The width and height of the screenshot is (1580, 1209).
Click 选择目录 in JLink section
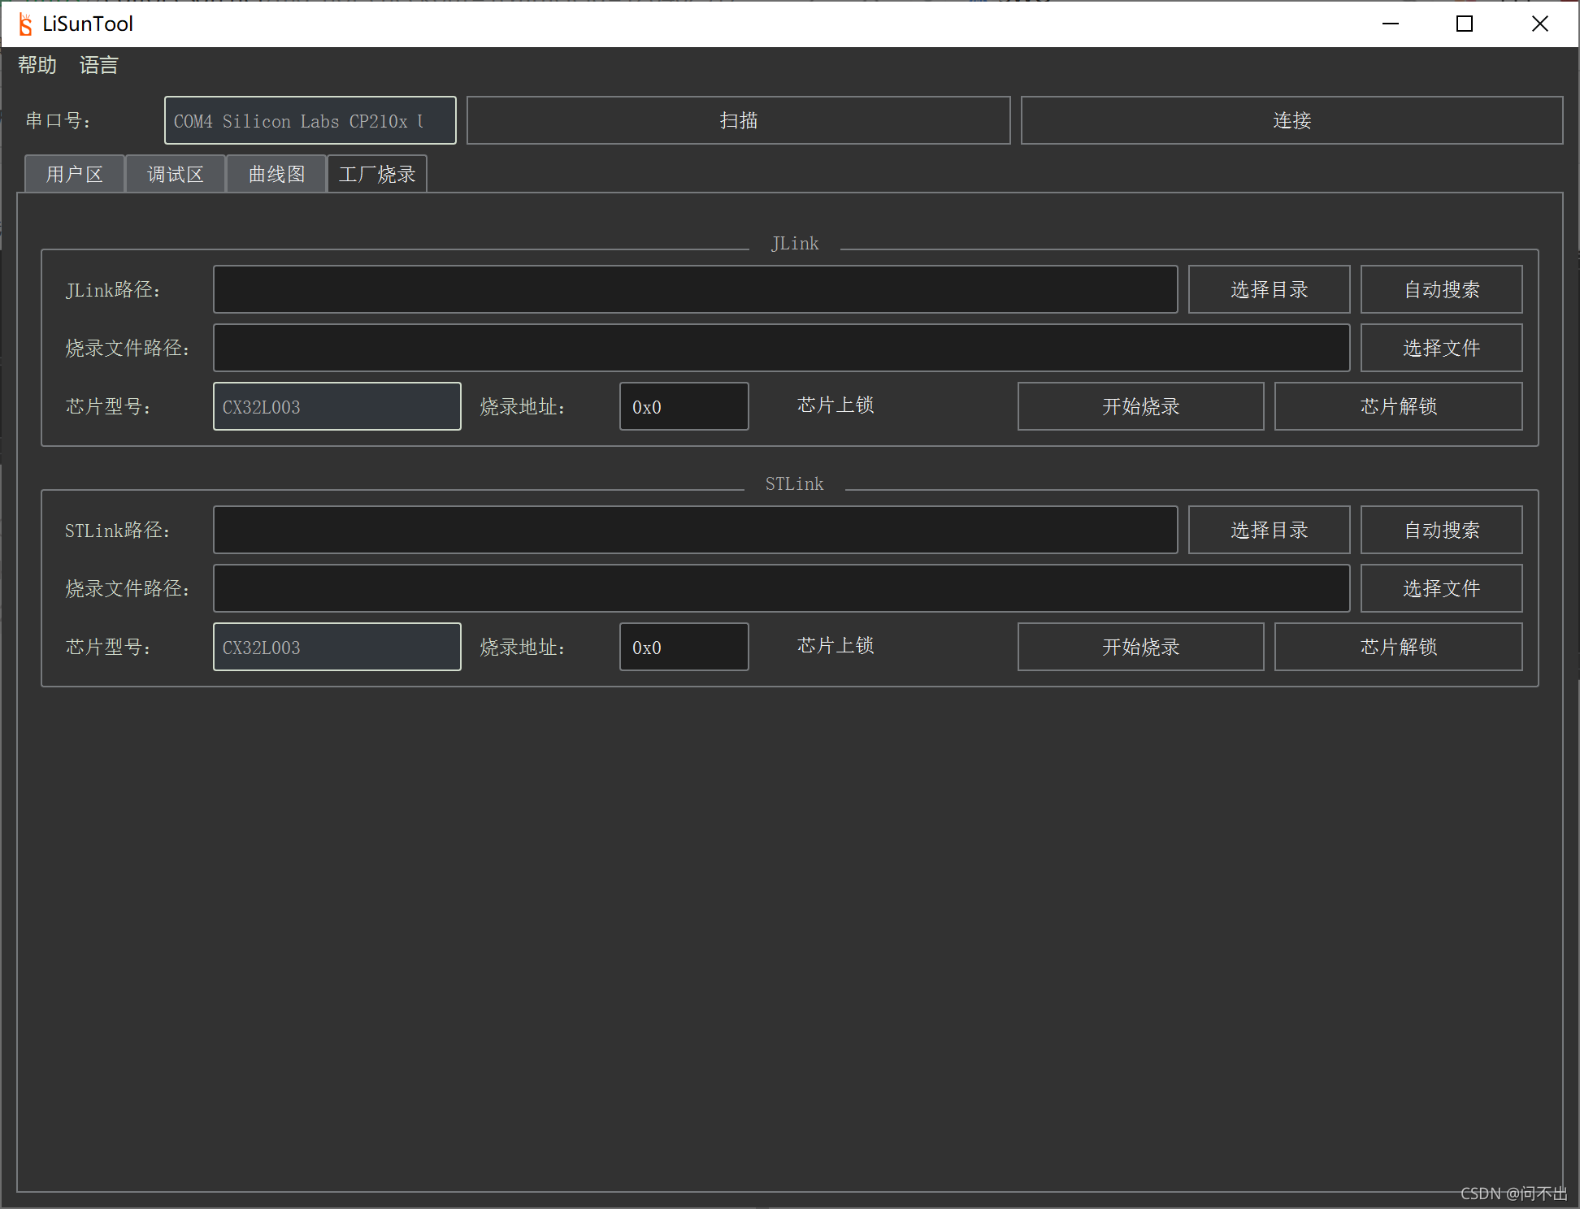click(1269, 289)
